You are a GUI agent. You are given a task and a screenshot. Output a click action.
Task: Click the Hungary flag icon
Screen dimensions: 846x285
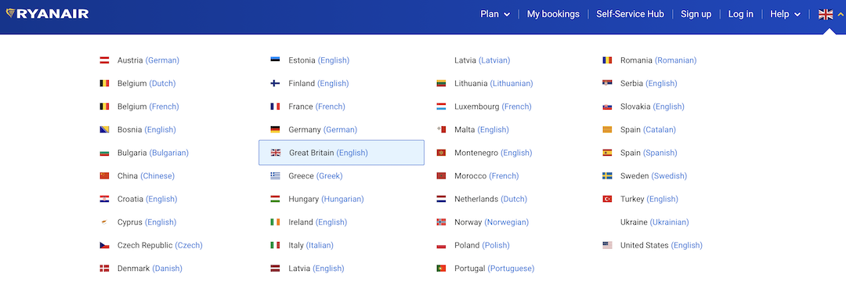275,199
